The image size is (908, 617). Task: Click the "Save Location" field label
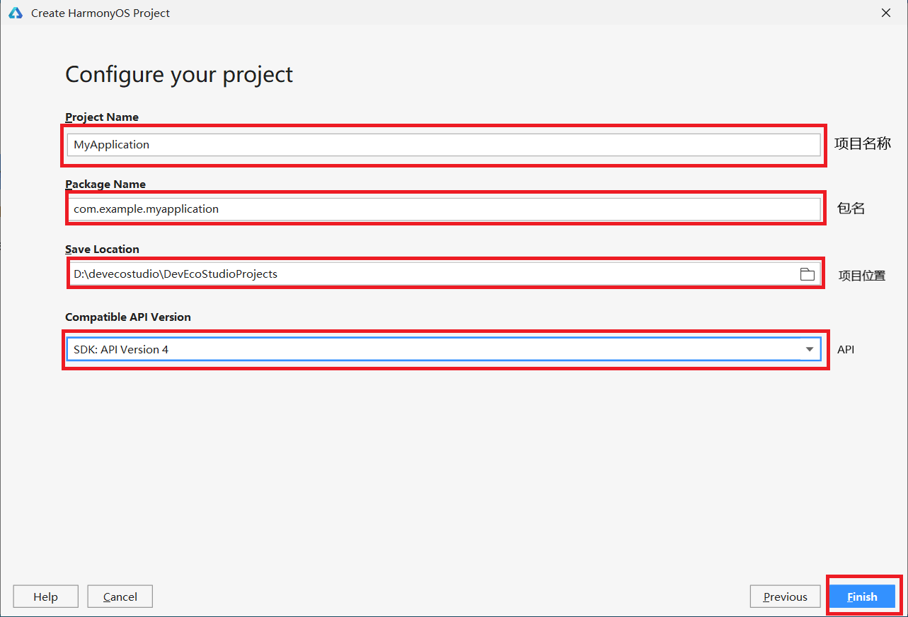(102, 249)
